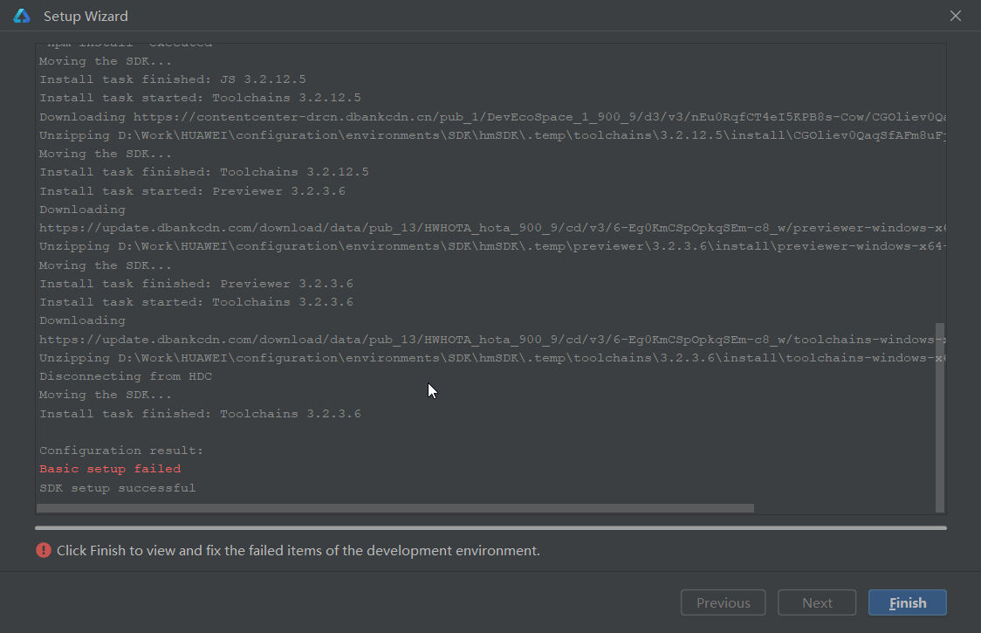Click 'Install task started: Previewer 3.2.3.6'
The height and width of the screenshot is (633, 981).
pyautogui.click(x=193, y=191)
